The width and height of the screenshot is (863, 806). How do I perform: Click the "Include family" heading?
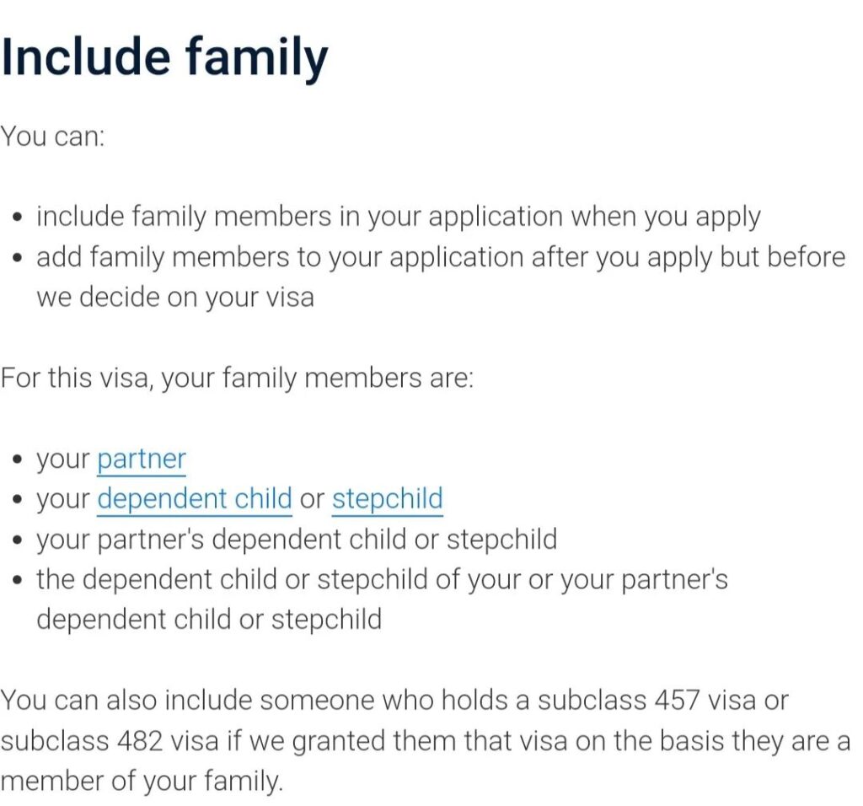164,57
